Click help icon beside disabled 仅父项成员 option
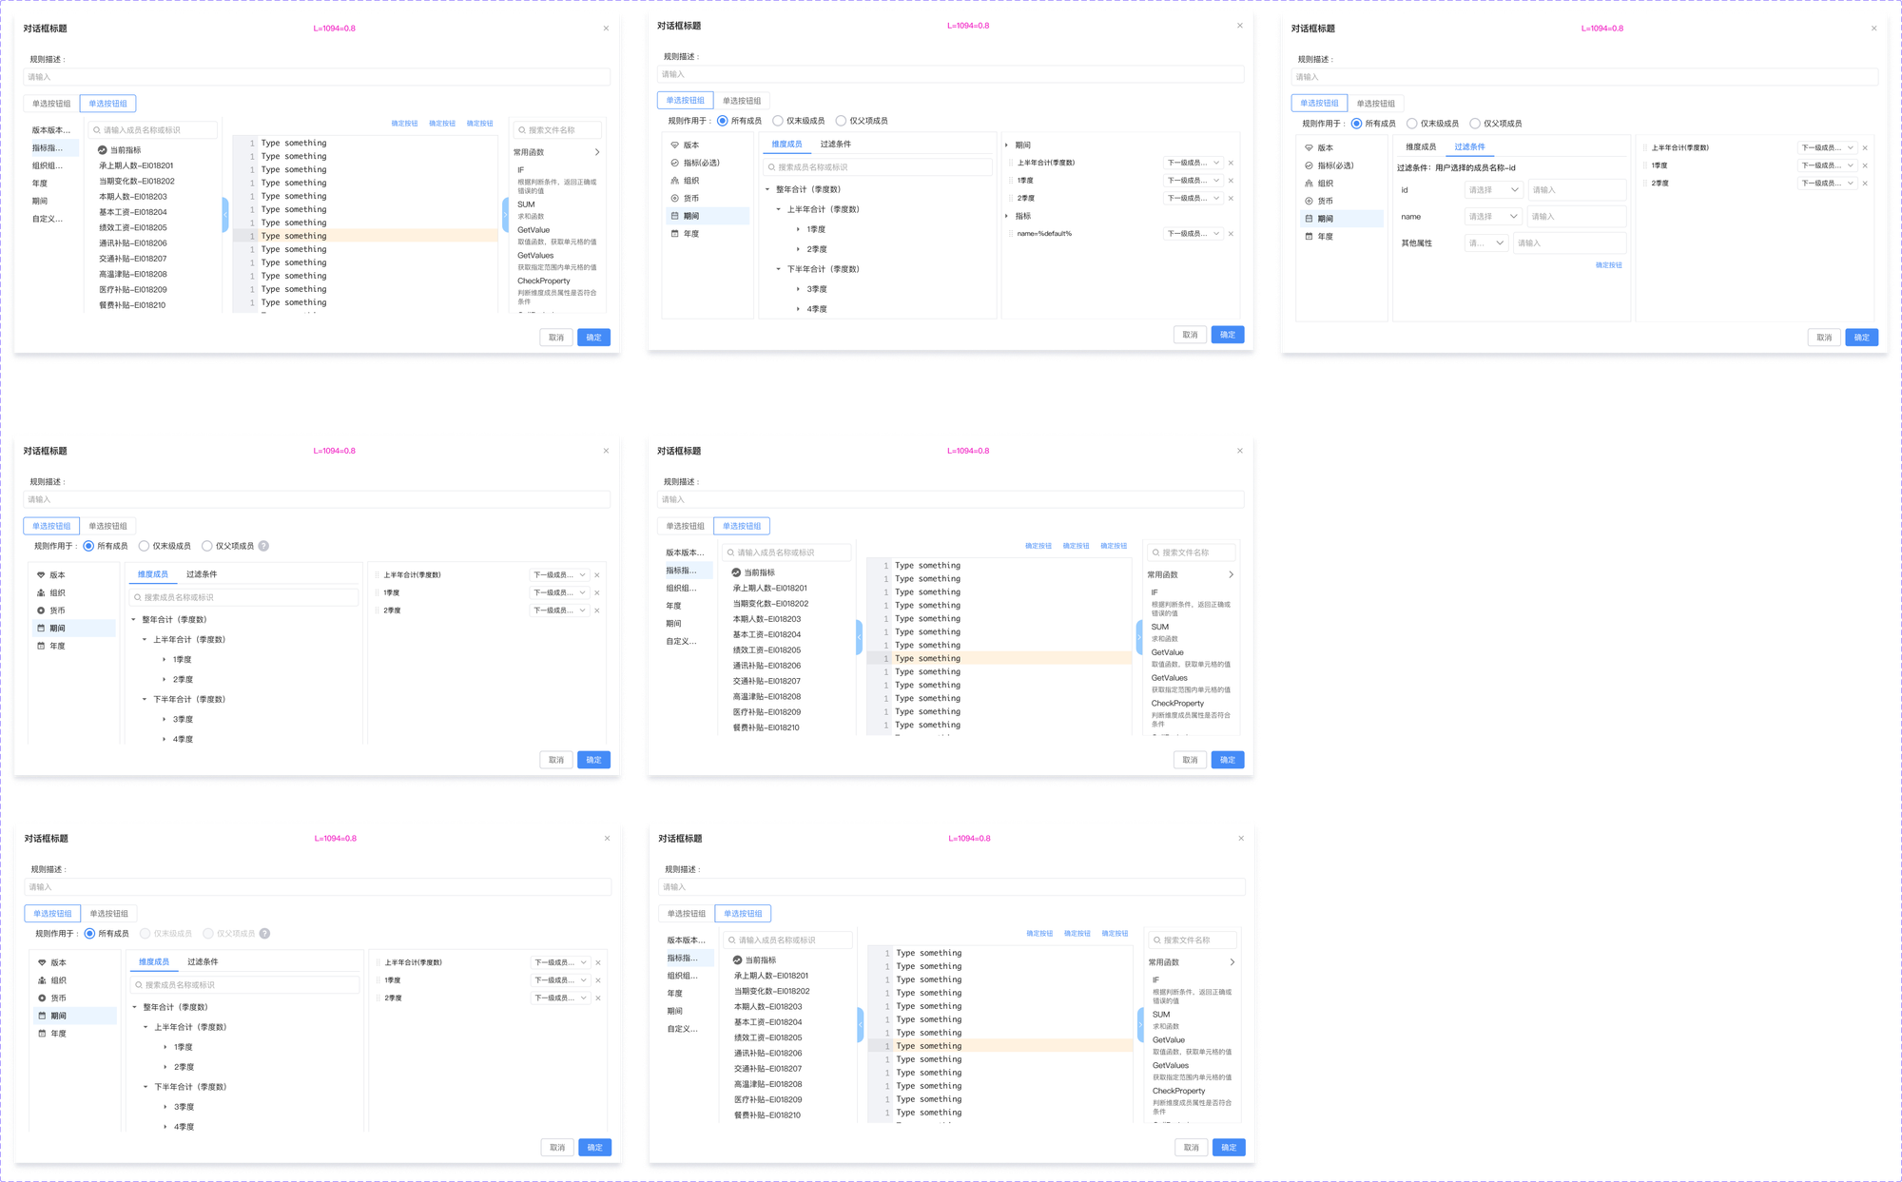This screenshot has height=1182, width=1902. 264,934
